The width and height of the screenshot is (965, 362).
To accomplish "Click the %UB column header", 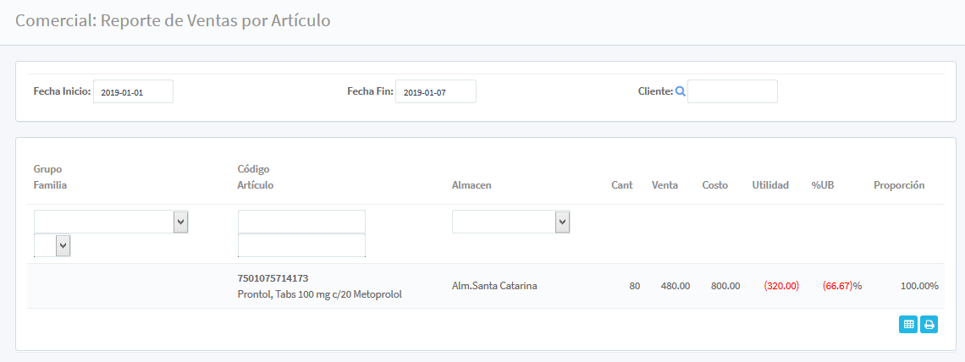I will [823, 185].
